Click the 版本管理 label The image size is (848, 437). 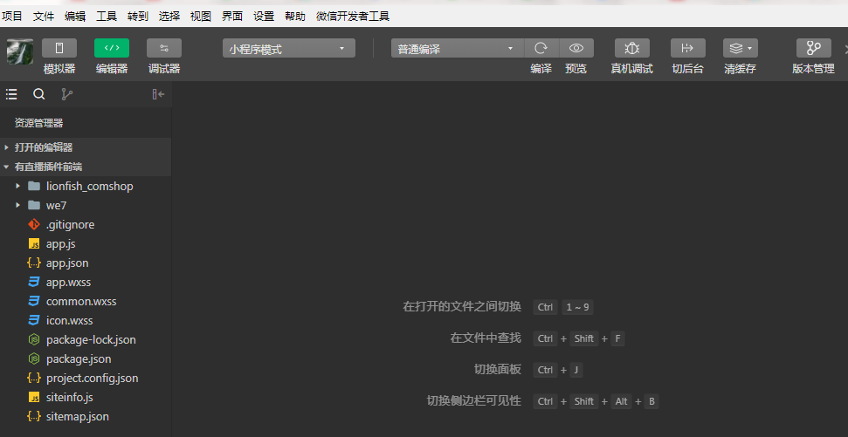(813, 69)
